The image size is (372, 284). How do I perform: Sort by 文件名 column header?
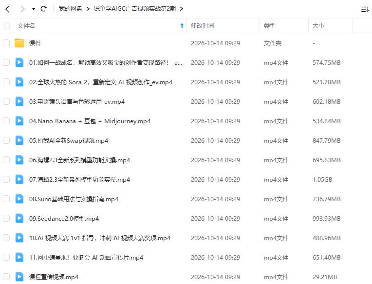[x=26, y=26]
